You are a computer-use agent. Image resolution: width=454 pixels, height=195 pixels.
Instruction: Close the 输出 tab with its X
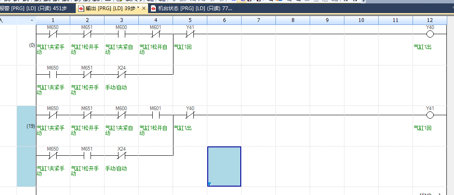coord(143,8)
